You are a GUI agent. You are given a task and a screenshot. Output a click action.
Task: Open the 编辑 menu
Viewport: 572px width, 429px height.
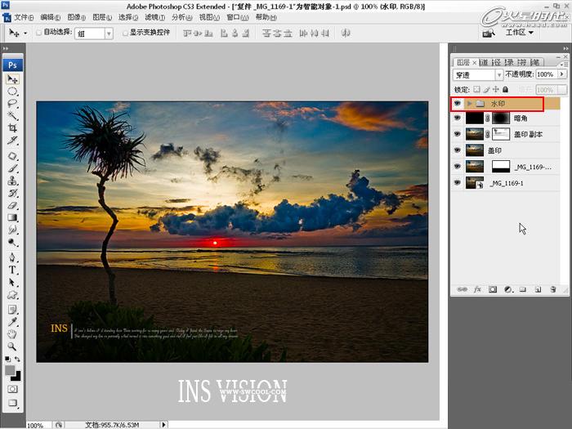(50, 17)
